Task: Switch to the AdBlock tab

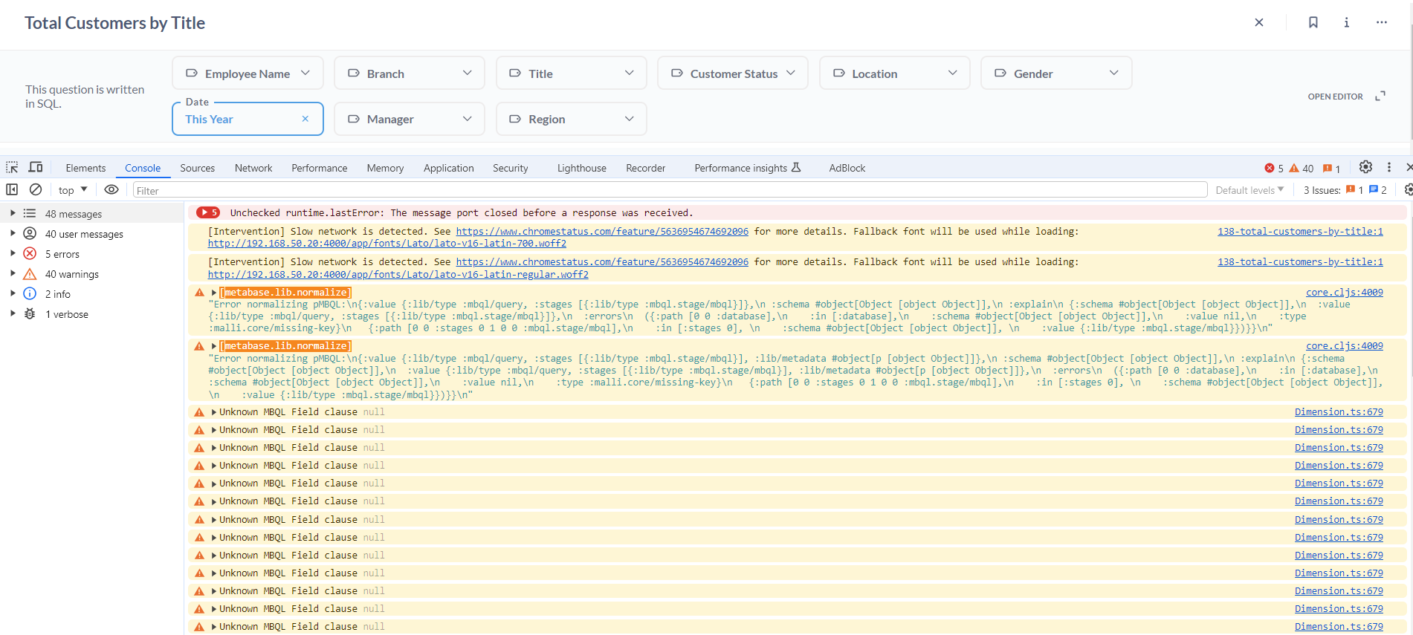Action: (x=847, y=168)
